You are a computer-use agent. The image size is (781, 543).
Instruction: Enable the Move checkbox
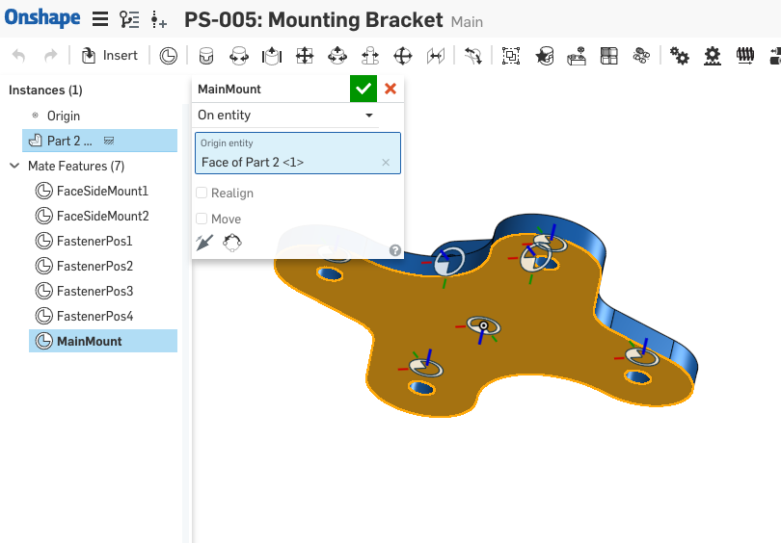pyautogui.click(x=202, y=219)
